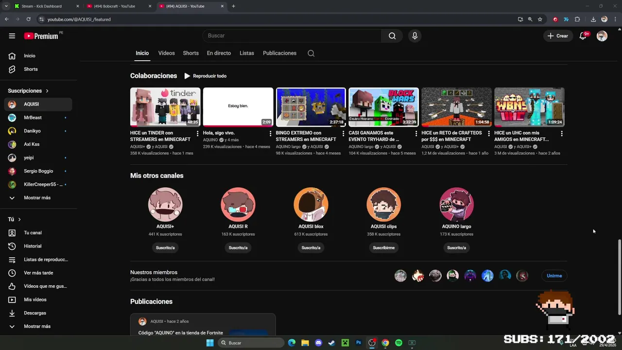Viewport: 622px width, 350px height.
Task: Click the page vertical scrollbar
Action: pos(619,277)
